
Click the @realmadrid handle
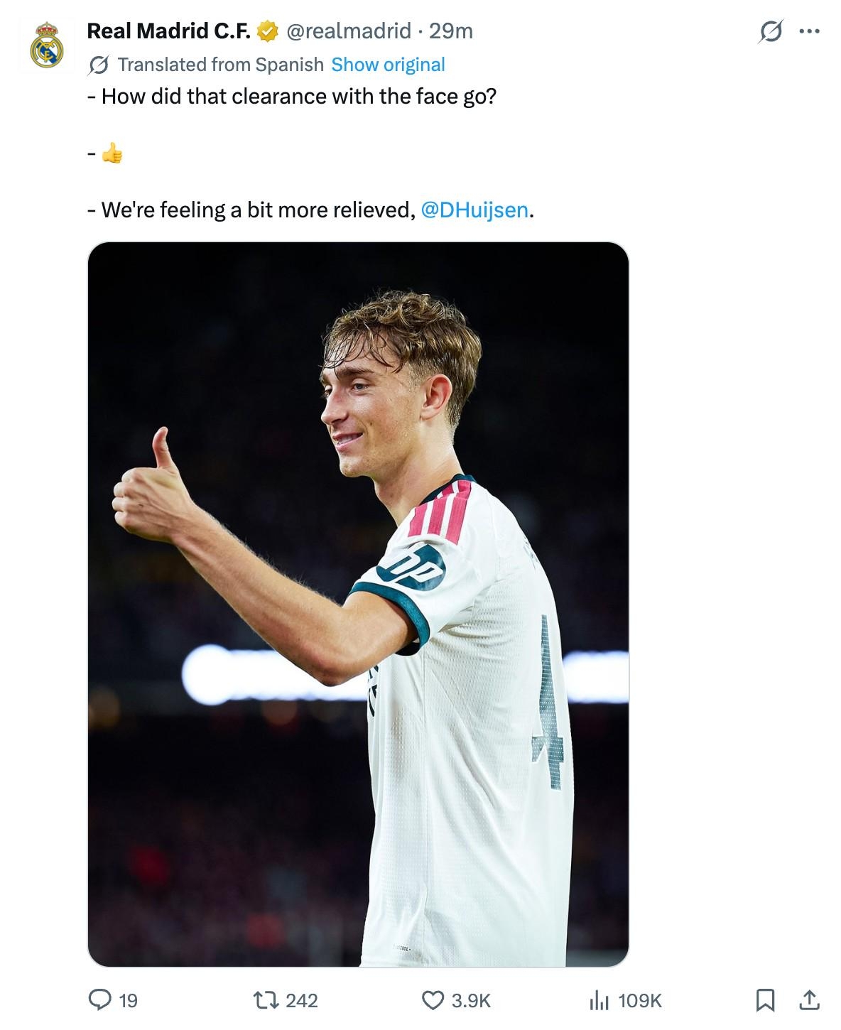click(348, 31)
